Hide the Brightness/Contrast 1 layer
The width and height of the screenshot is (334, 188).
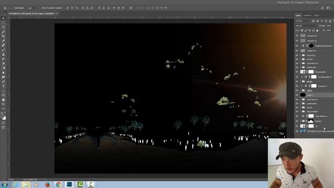(x=297, y=45)
